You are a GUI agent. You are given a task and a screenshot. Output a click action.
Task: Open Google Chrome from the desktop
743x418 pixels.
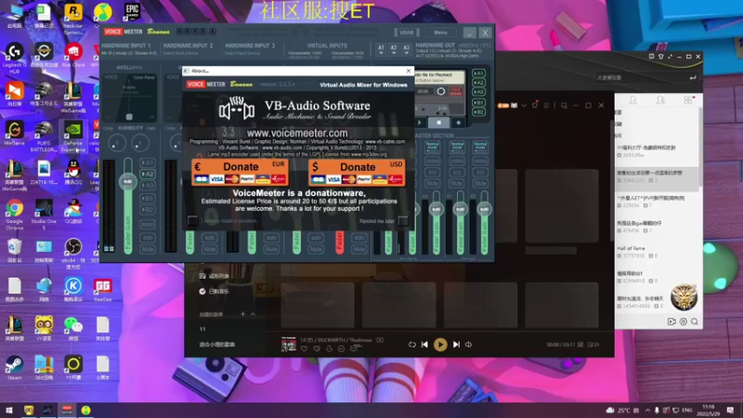pyautogui.click(x=14, y=215)
